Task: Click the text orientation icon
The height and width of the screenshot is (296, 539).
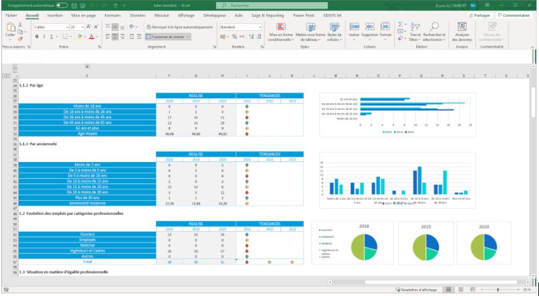Action: (x=131, y=27)
